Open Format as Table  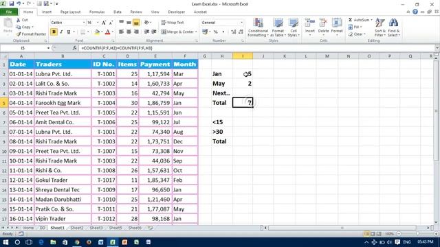pos(278,27)
